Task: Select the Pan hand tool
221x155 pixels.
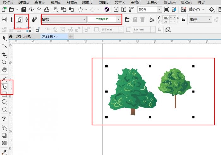Action: 4,69
